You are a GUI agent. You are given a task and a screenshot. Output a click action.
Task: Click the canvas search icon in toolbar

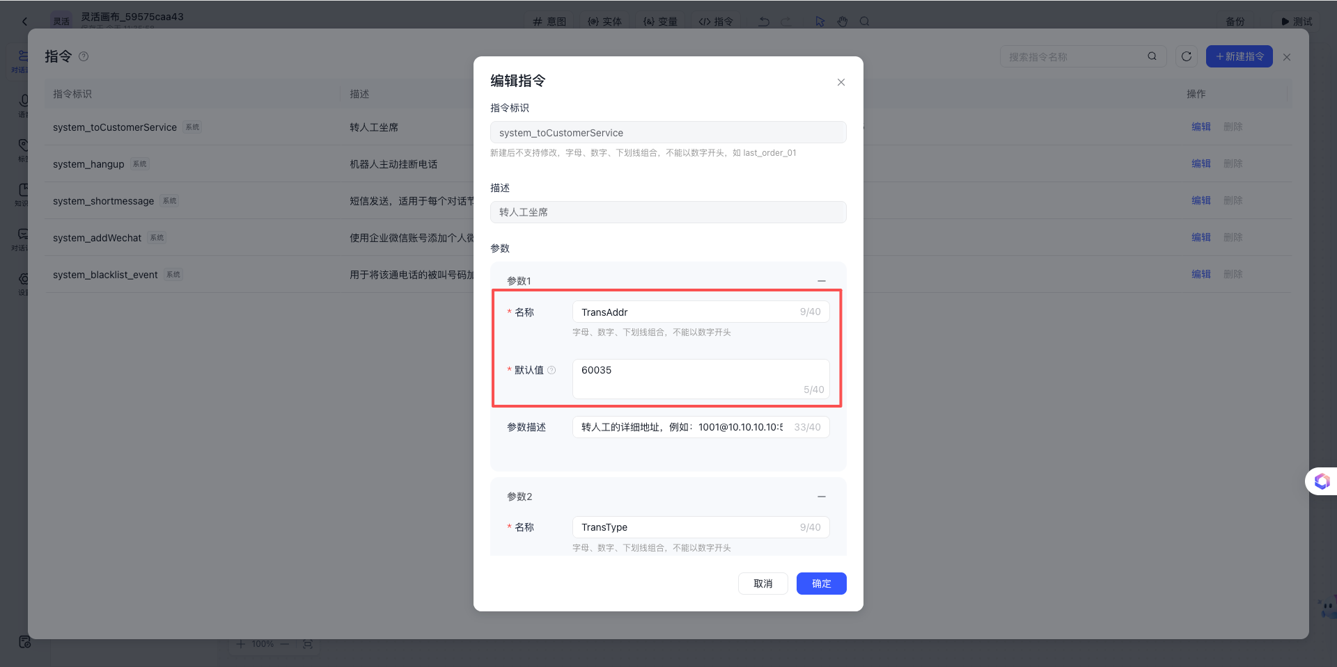pyautogui.click(x=865, y=22)
